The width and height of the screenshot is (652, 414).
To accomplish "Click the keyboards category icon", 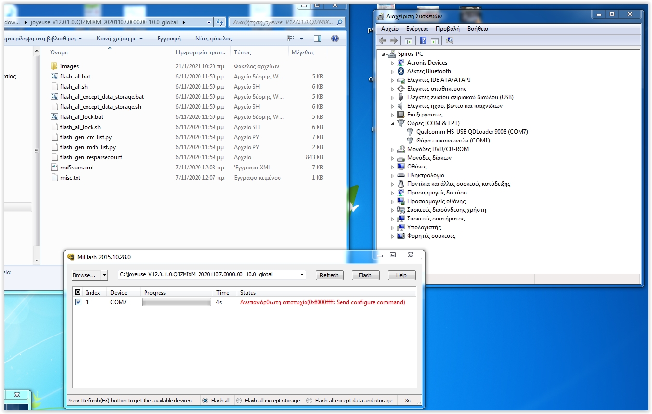I will click(x=400, y=175).
